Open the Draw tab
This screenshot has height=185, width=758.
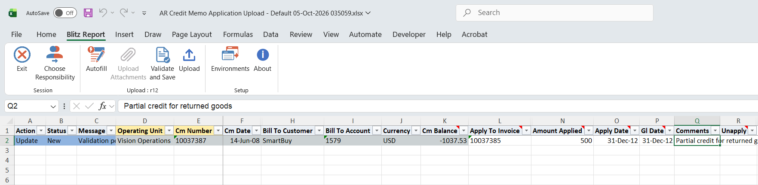click(x=153, y=34)
